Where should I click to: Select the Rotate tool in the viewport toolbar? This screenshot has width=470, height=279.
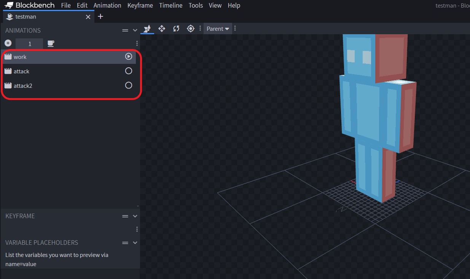tap(176, 29)
